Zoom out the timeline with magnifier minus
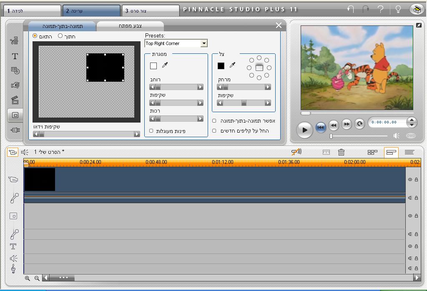The image size is (427, 291). (37, 278)
